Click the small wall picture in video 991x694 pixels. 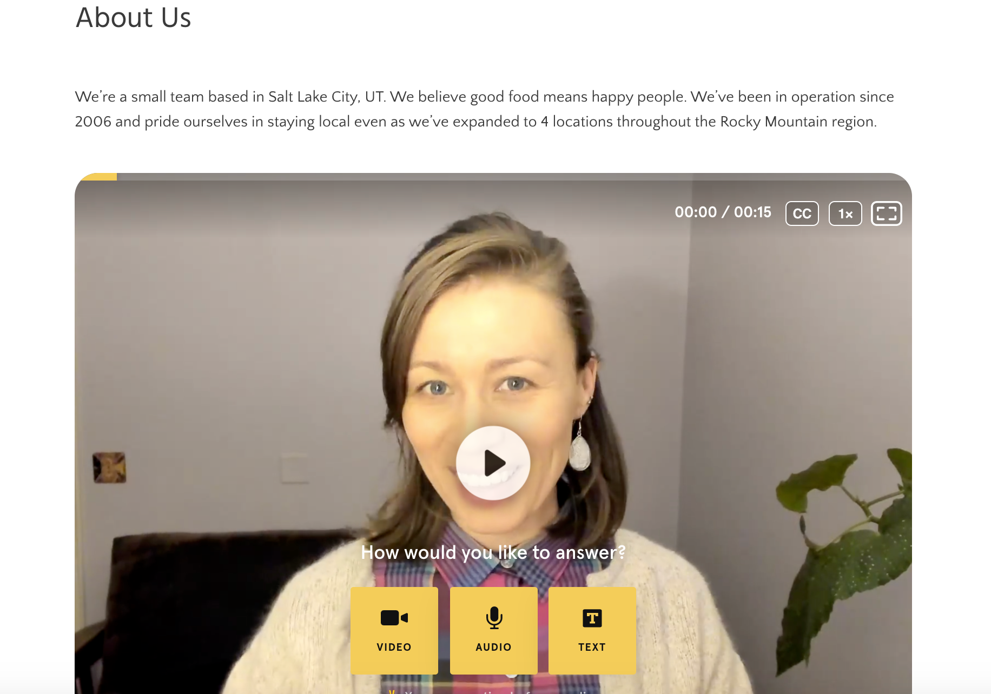tap(109, 468)
